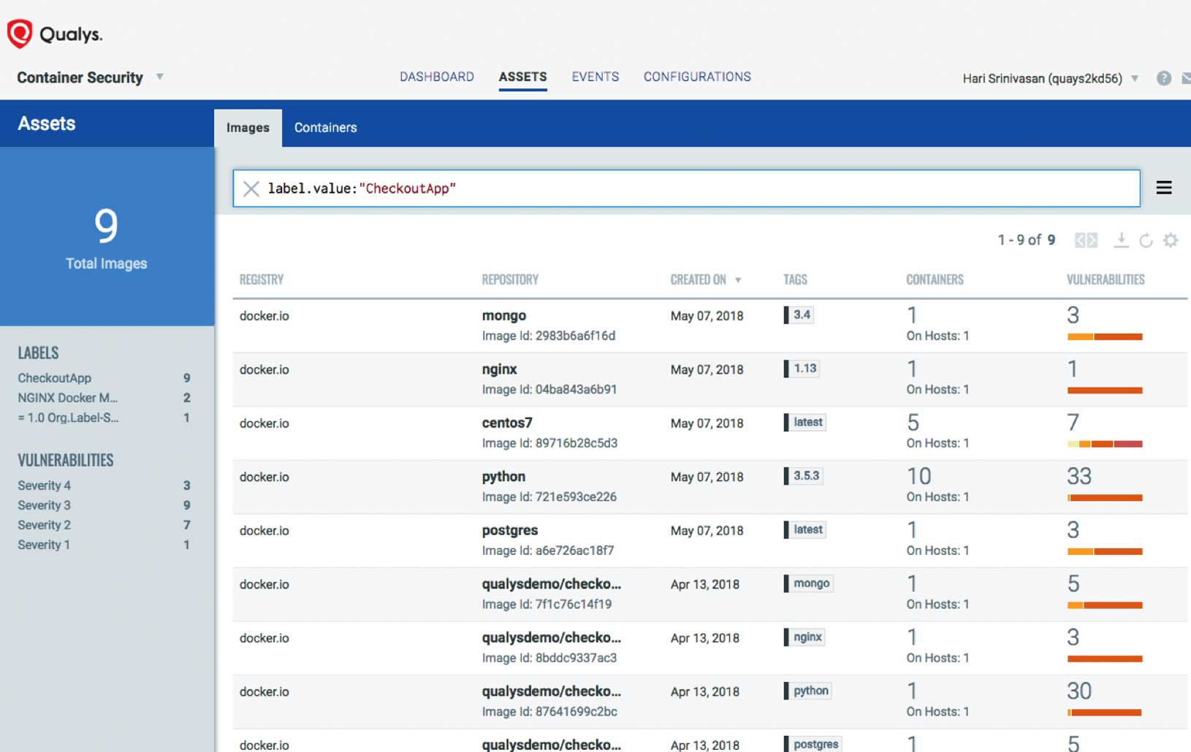Click the centos7 row's vulnerability severity bar
Viewport: 1191px width, 752px height.
pos(1105,444)
